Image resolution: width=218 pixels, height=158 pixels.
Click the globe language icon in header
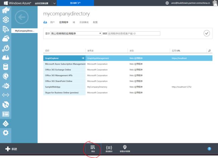tap(167, 3)
